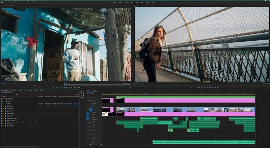This screenshot has height=148, width=270.
Task: Open the workspace overflow chevron menu
Action: 160,2
